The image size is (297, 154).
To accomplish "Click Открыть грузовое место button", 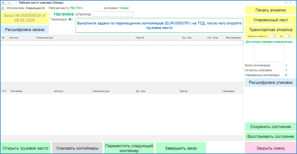I will pyautogui.click(x=25, y=148).
